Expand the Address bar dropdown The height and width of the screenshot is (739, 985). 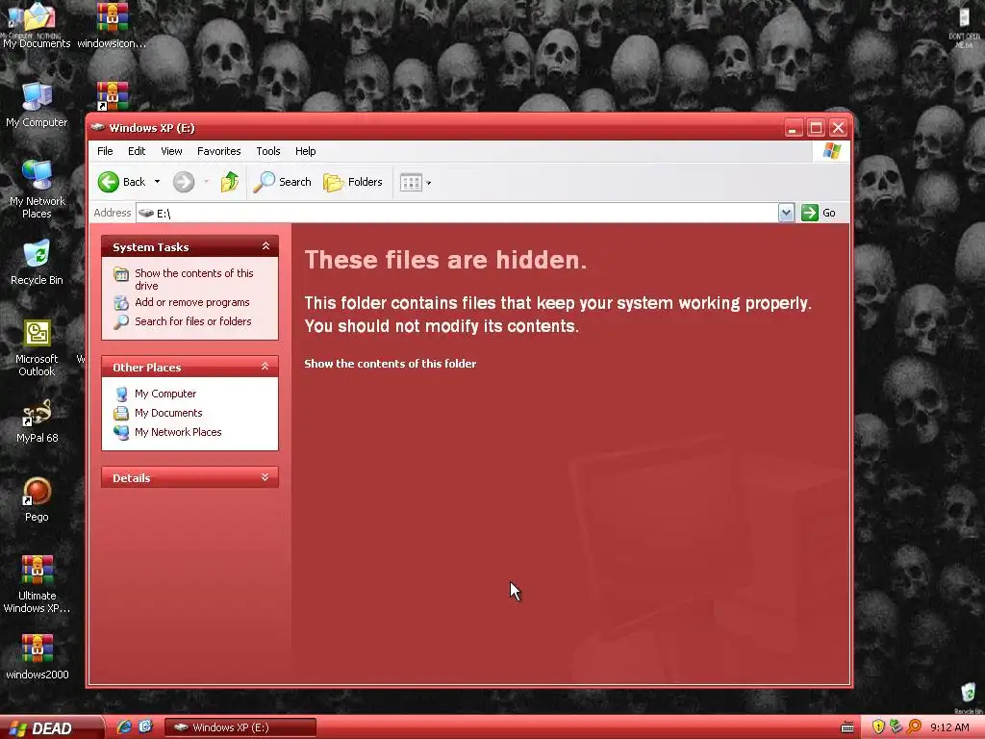tap(786, 213)
